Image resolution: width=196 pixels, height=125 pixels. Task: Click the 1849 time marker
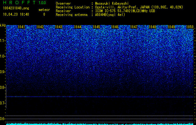(x=171, y=27)
